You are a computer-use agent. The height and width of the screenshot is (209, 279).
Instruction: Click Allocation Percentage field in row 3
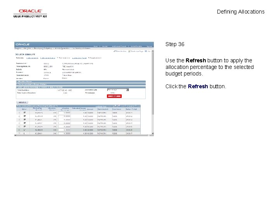point(64,120)
